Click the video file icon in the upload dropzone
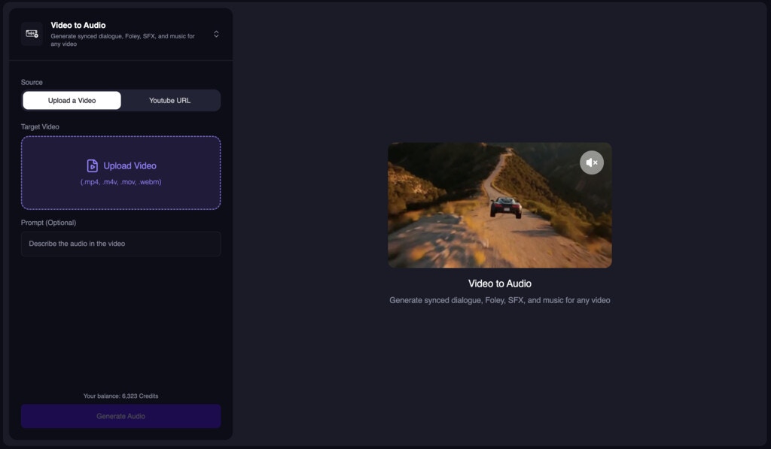Image resolution: width=771 pixels, height=449 pixels. coord(92,165)
